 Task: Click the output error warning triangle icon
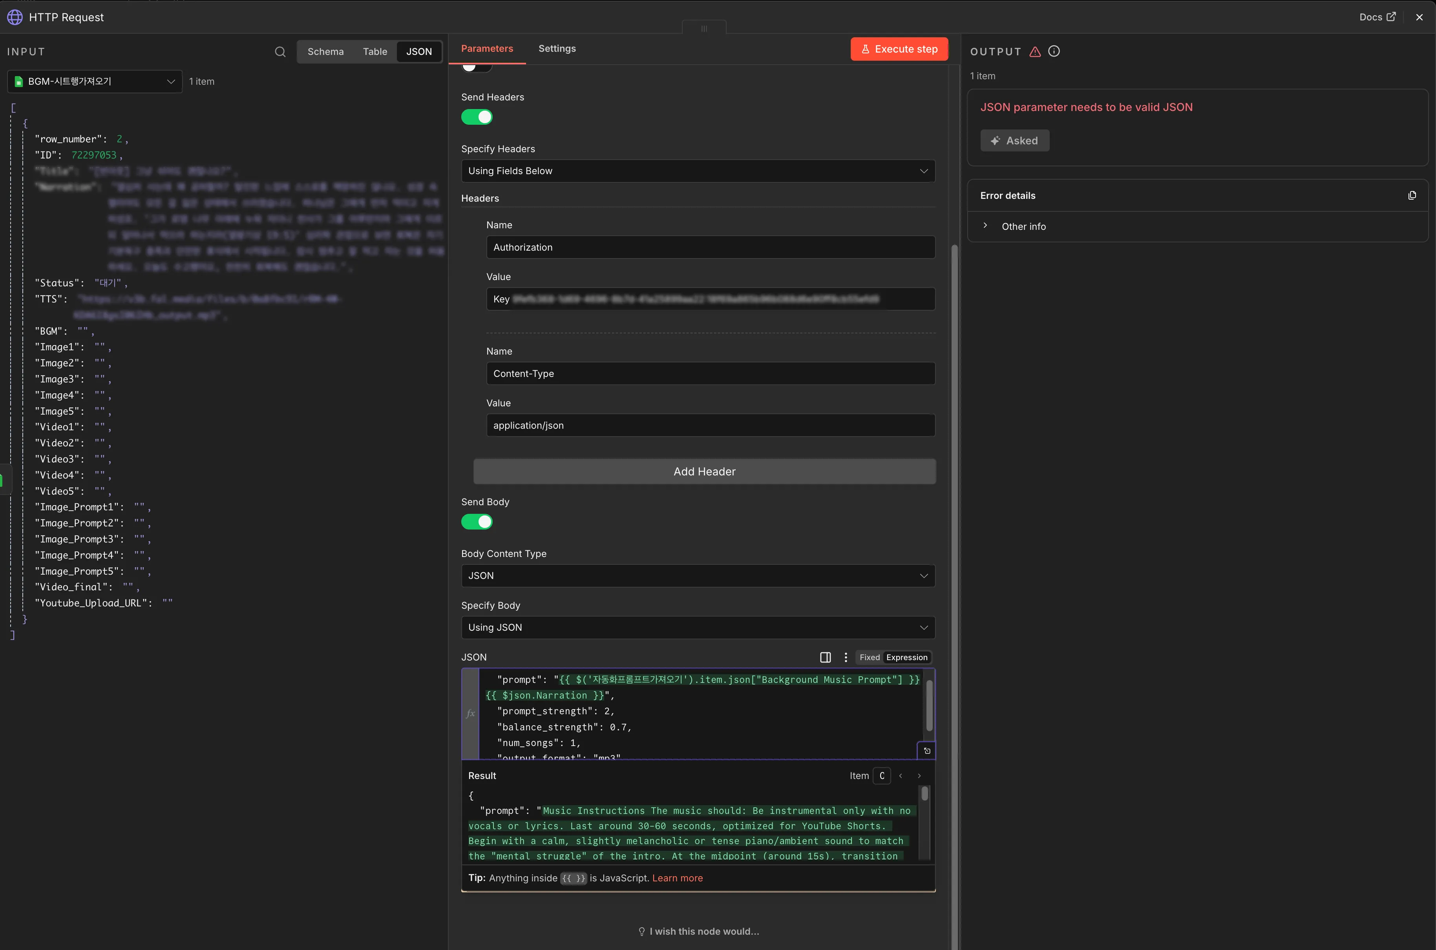1035,51
